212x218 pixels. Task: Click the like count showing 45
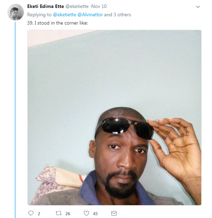(95, 214)
